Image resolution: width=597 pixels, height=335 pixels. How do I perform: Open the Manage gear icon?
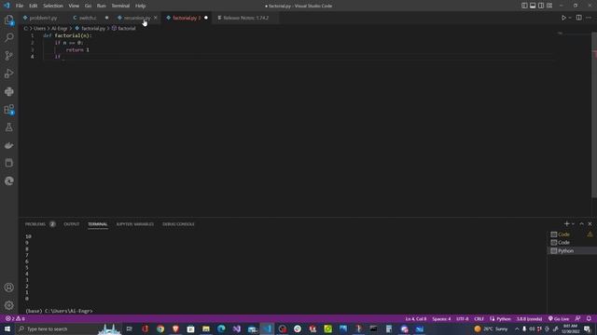[x=8, y=305]
